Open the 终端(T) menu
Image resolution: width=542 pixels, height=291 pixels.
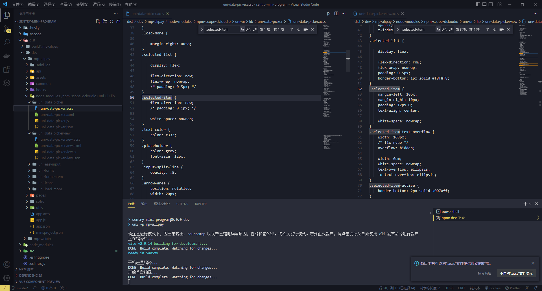pyautogui.click(x=115, y=4)
